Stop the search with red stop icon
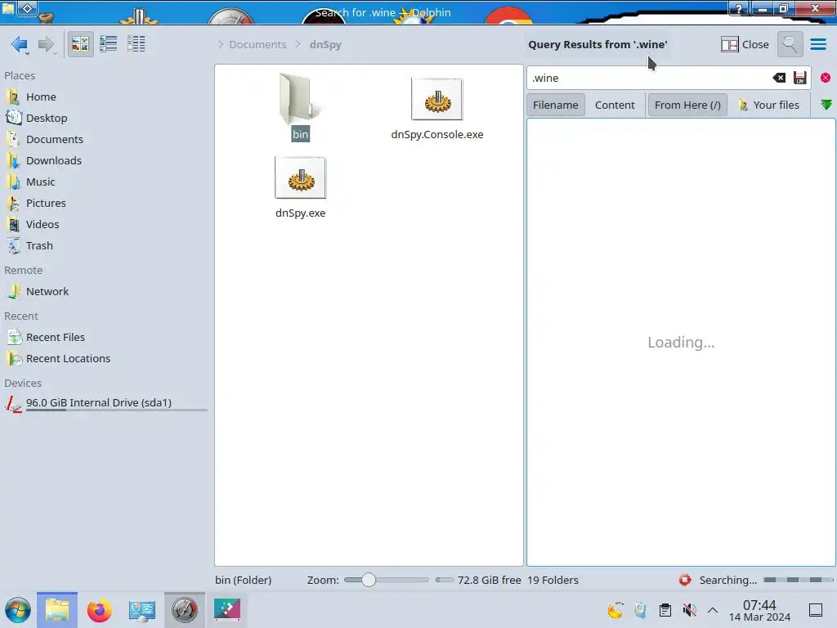This screenshot has width=837, height=628. (685, 580)
